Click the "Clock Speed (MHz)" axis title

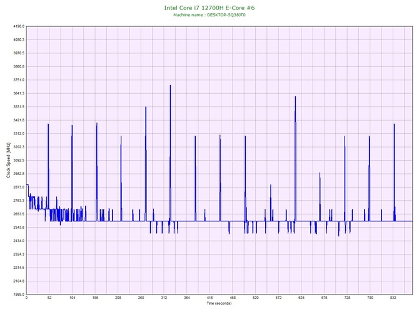click(x=9, y=160)
